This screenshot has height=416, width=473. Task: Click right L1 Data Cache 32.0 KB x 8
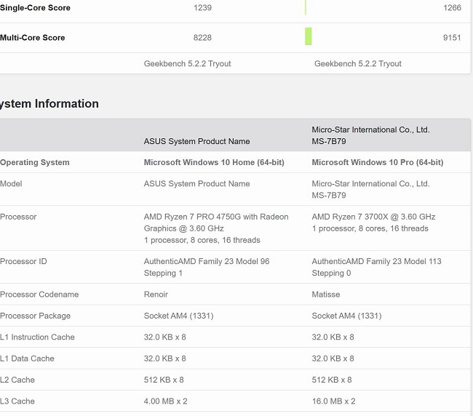[x=333, y=359]
